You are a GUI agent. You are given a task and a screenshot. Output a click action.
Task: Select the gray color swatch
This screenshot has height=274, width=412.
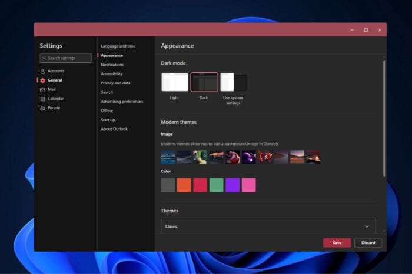[x=168, y=185]
